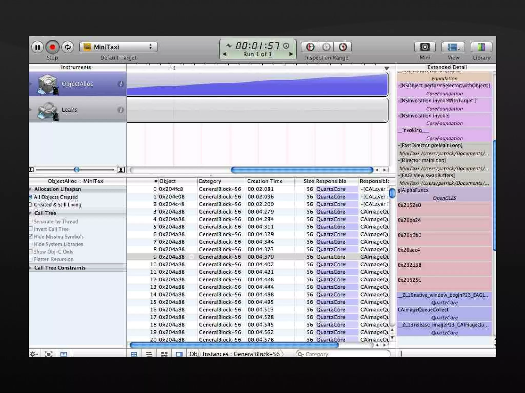Click the gear action menu icon
Screen dimensions: 525x393
(33, 354)
